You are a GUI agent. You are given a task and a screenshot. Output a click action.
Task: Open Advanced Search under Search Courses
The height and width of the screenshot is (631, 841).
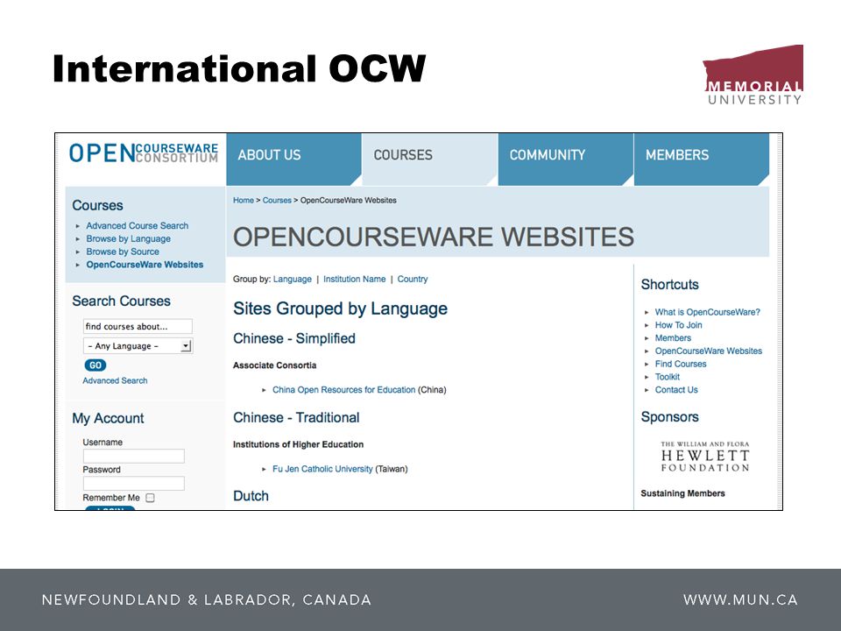[x=115, y=380]
